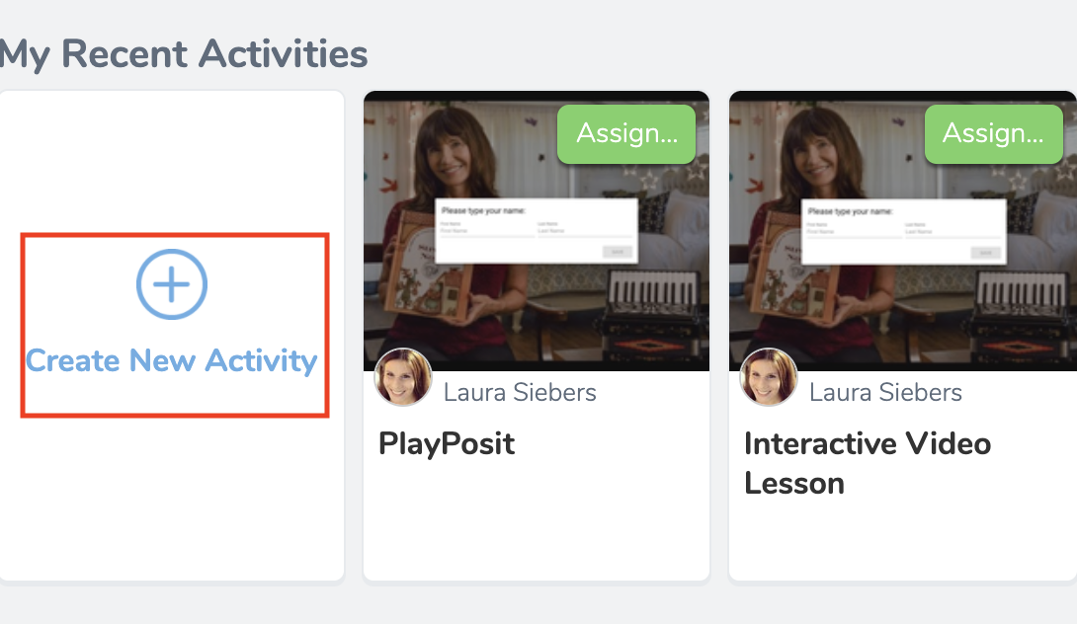Click the My Recent Activities heading

[x=184, y=54]
